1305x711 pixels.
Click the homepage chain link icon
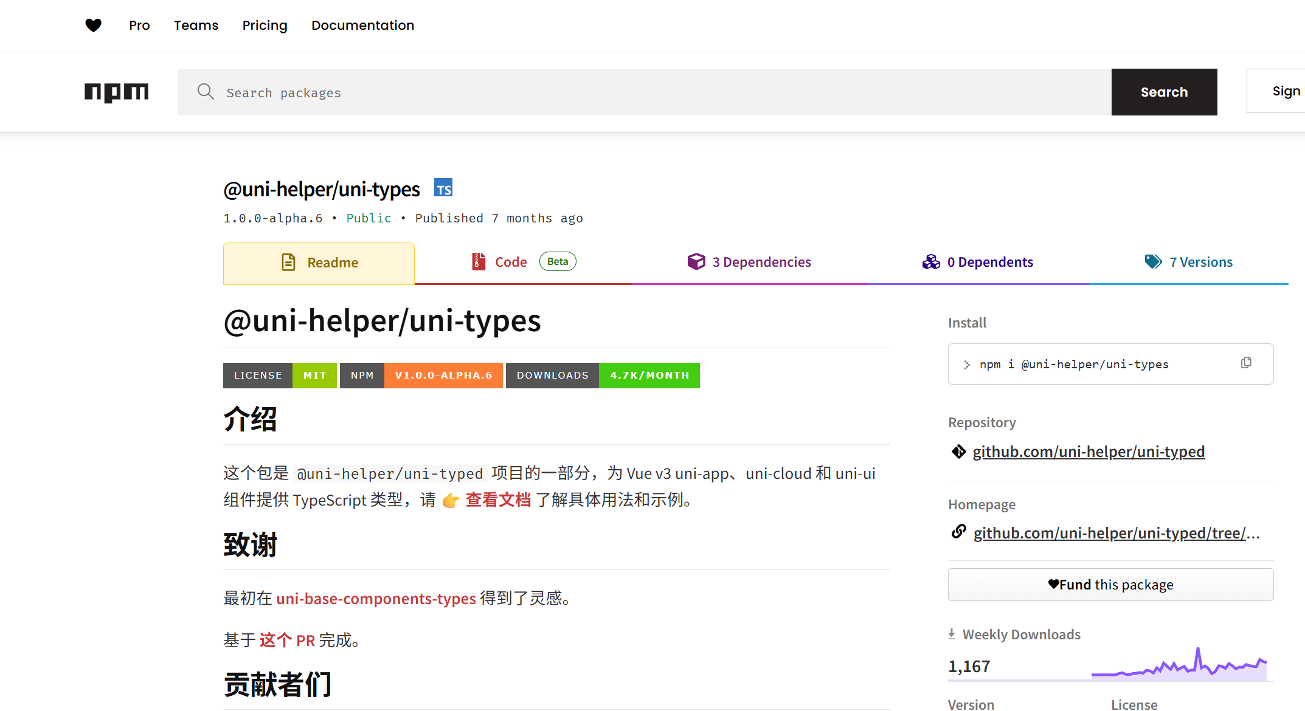coord(958,532)
